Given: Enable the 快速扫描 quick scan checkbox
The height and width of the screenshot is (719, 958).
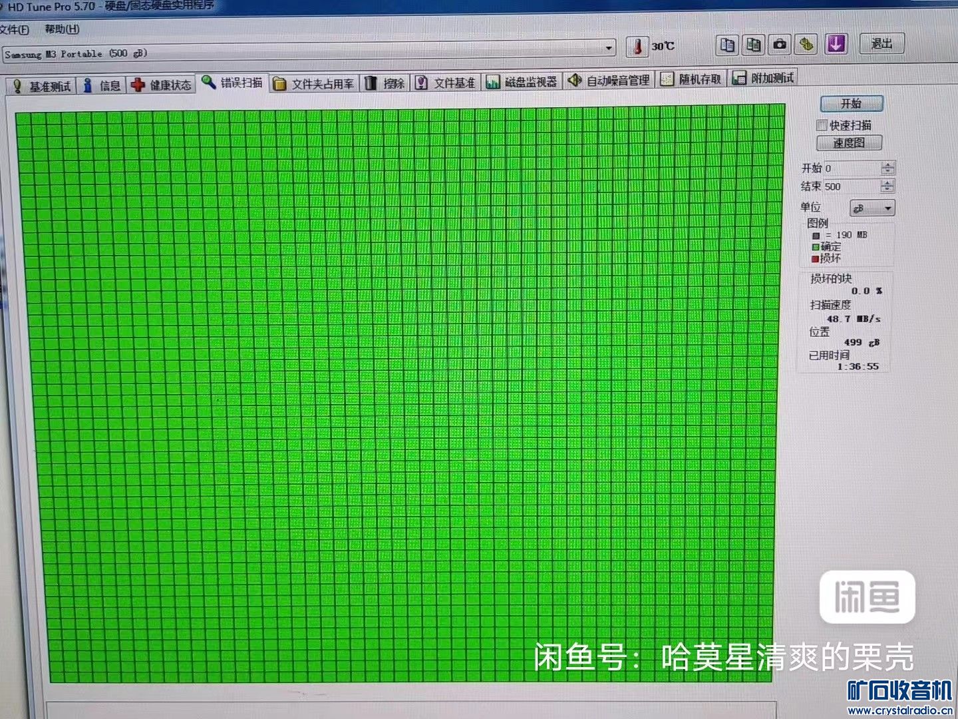Looking at the screenshot, I should click(822, 125).
